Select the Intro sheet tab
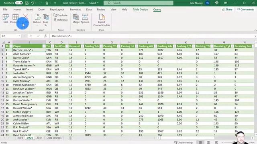Image resolution: width=257 pixels, height=144 pixels. [20, 138]
